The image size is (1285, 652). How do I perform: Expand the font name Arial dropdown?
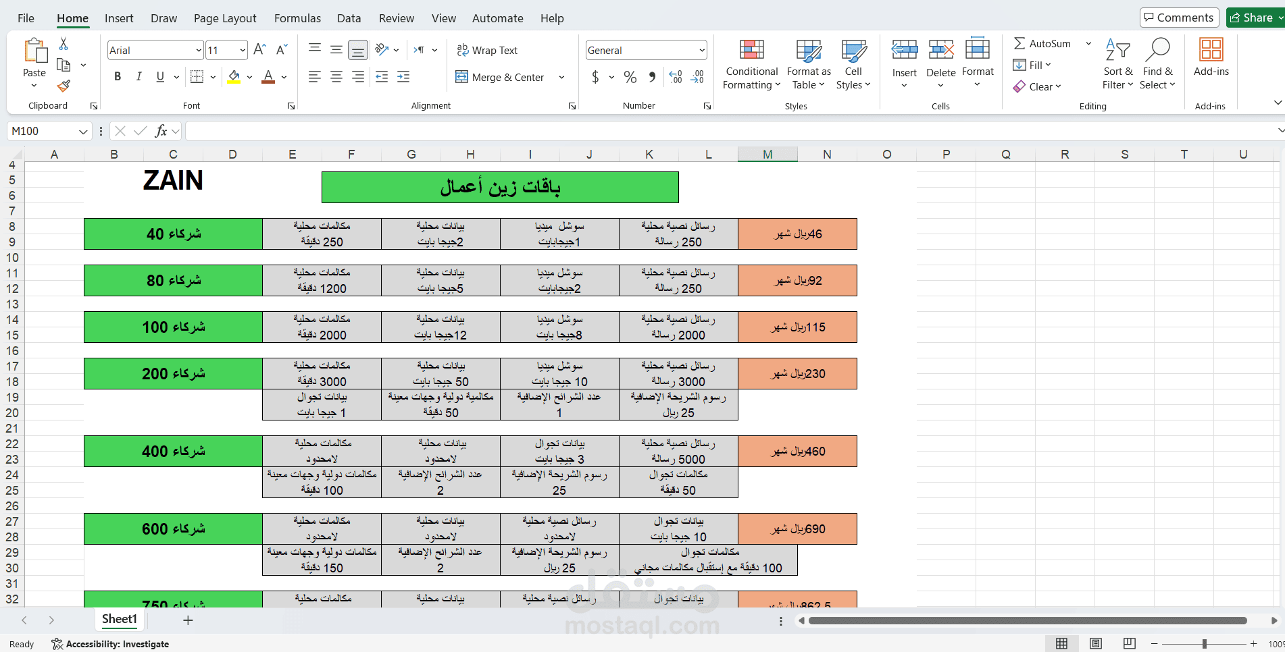[199, 50]
